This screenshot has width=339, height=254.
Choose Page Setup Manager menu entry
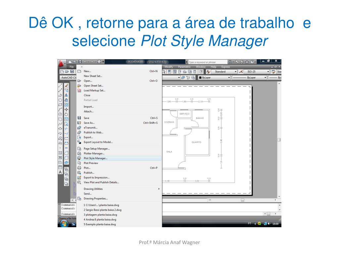pos(119,148)
